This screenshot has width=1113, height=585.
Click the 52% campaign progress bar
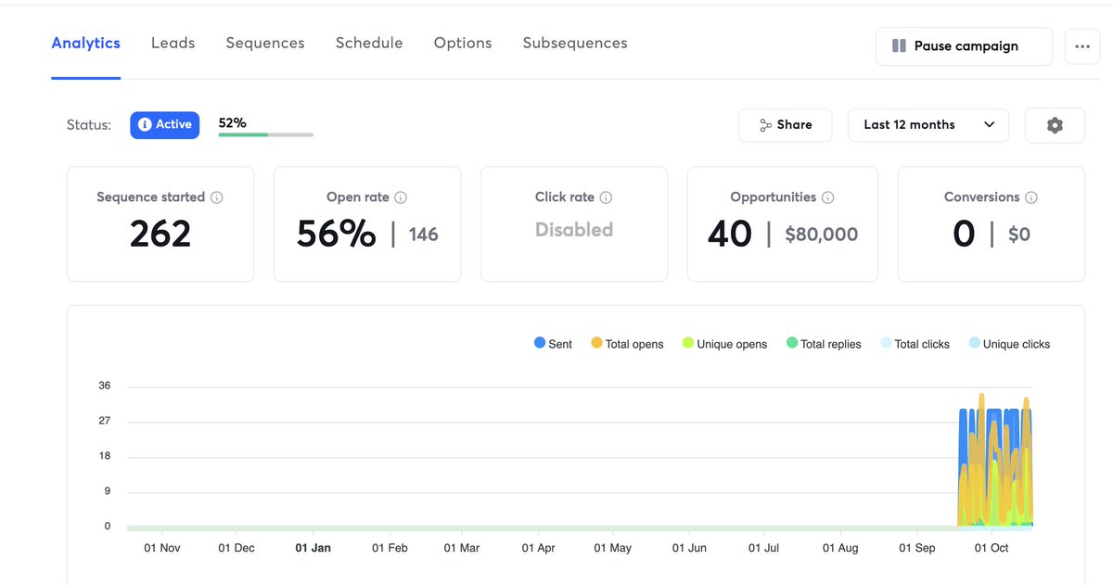(266, 134)
